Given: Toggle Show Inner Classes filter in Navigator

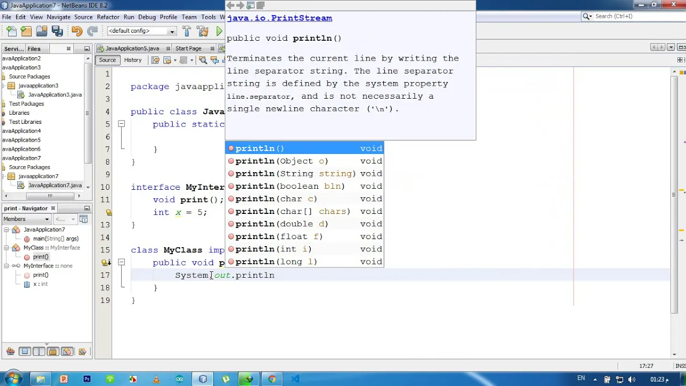Looking at the screenshot, I should (67, 352).
